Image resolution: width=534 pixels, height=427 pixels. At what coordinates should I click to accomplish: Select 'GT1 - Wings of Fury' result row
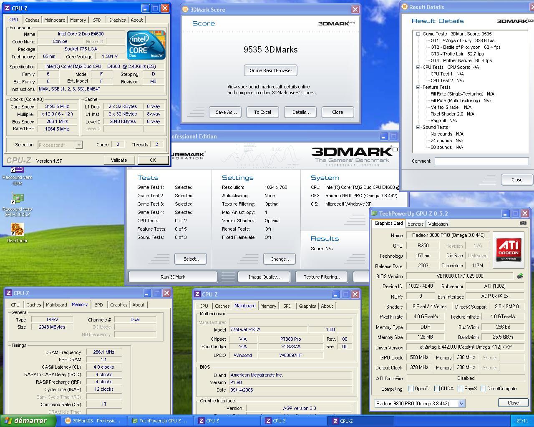[462, 40]
